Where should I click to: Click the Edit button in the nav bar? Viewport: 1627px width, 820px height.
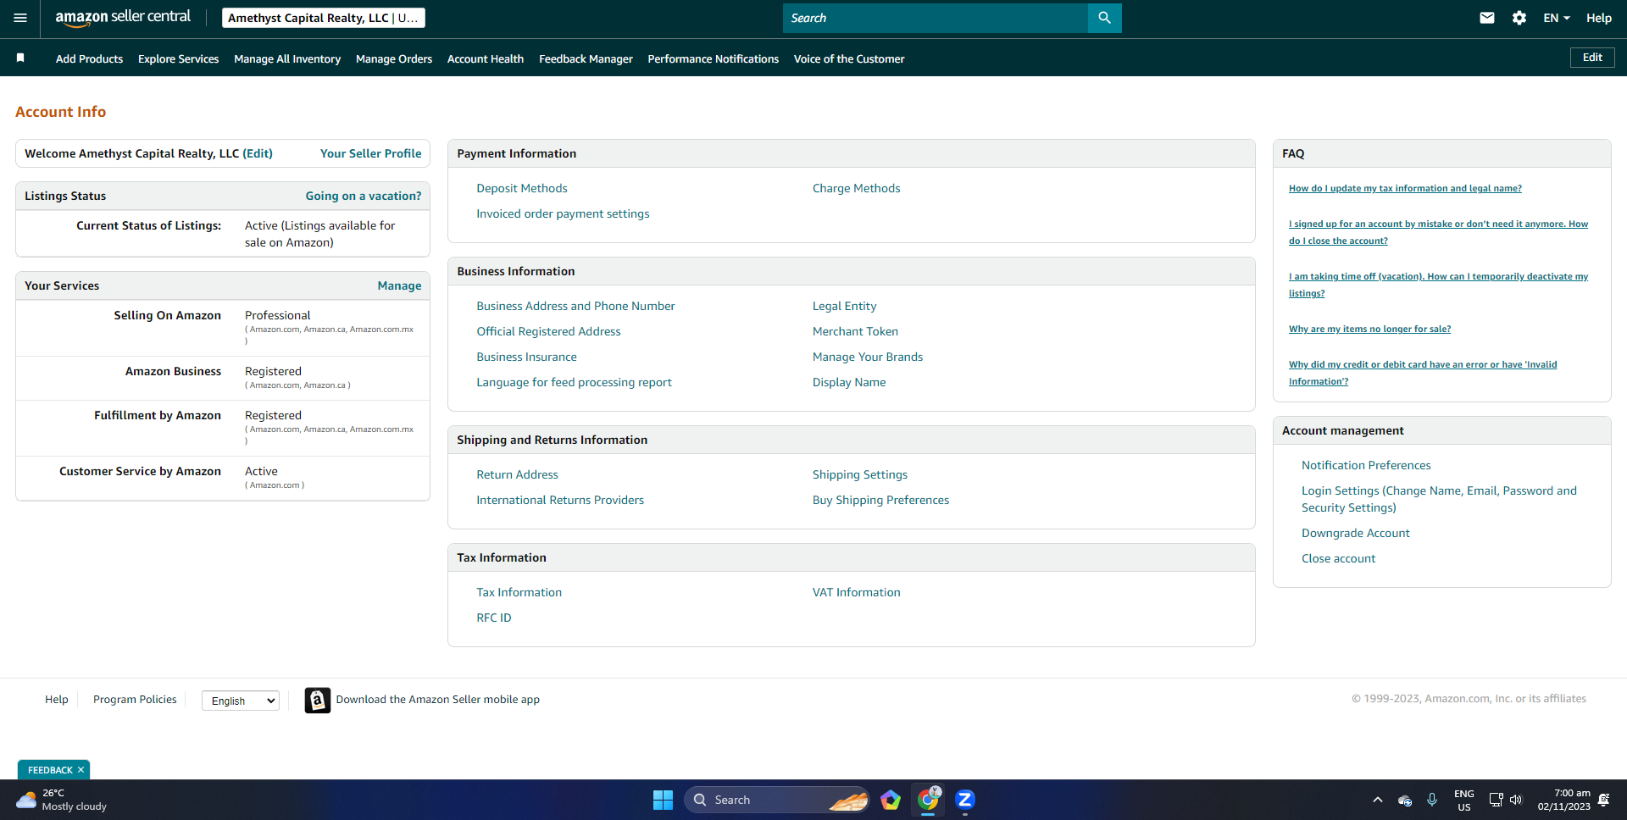pyautogui.click(x=1592, y=58)
